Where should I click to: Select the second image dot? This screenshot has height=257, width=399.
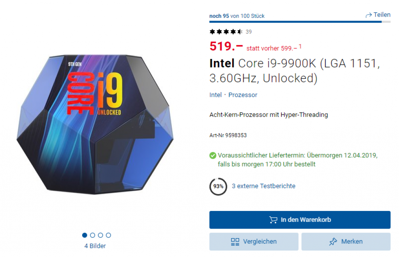[93, 235]
